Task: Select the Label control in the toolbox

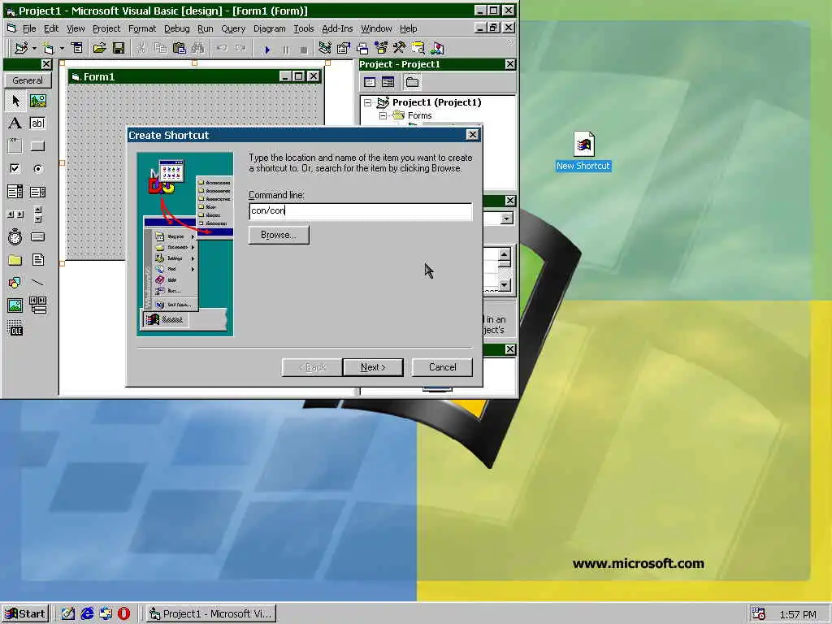Action: pos(15,123)
